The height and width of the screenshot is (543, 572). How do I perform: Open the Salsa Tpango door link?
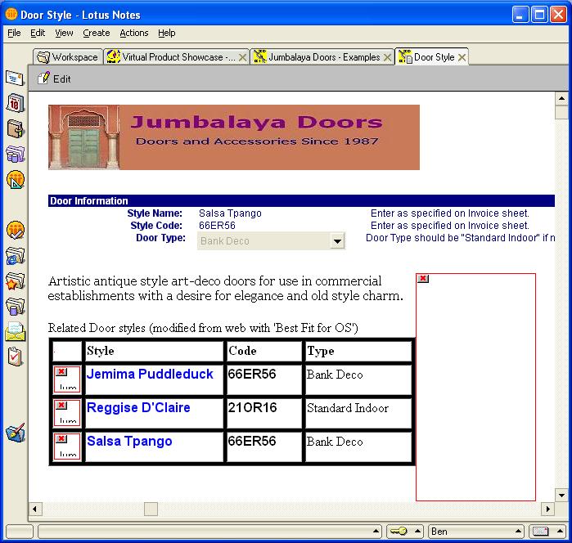pos(129,441)
